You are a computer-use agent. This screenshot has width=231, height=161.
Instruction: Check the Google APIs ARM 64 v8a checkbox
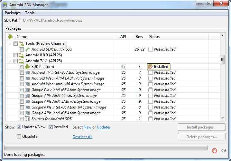coord(22,96)
